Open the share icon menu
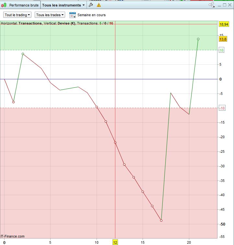This screenshot has width=234, height=245. (x=212, y=5)
